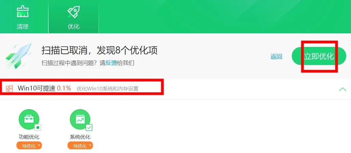Viewport: 351px width, 153px height.
Task: Click the rocket icon above 优化
Action: (x=74, y=12)
